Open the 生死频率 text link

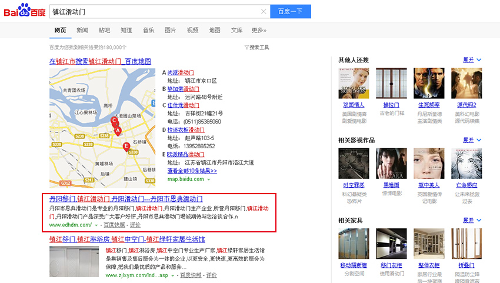[429, 105]
